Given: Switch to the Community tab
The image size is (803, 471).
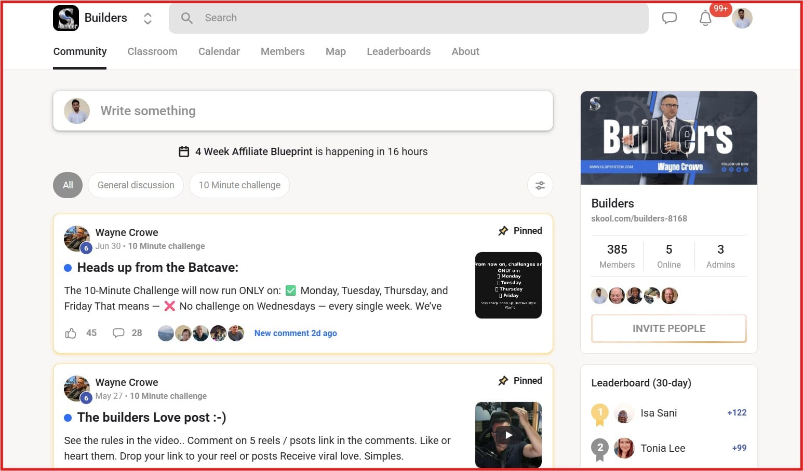Looking at the screenshot, I should click(x=80, y=51).
